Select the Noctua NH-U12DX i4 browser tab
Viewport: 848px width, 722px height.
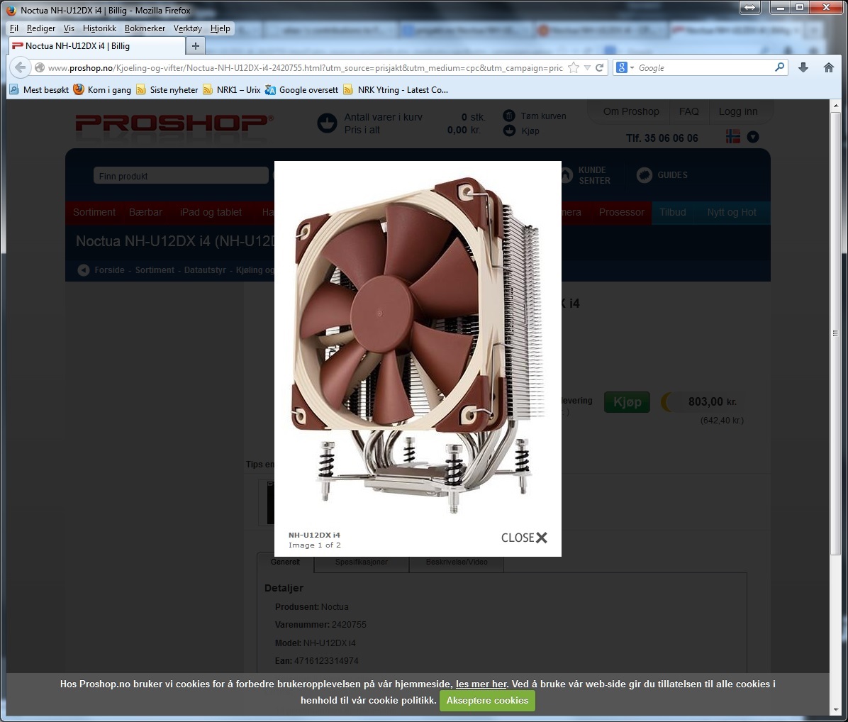[x=97, y=46]
